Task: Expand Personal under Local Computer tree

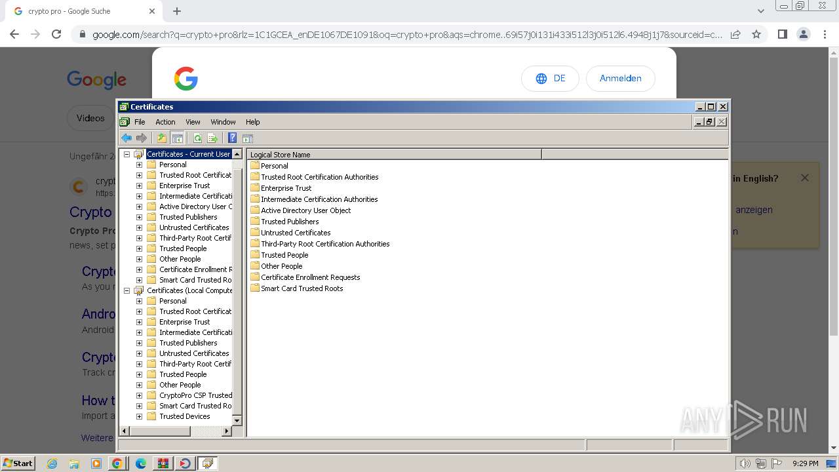Action: pyautogui.click(x=139, y=301)
